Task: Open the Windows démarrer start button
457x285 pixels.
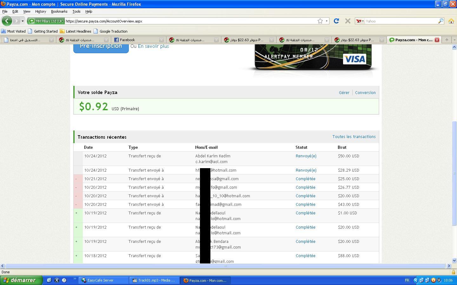Action: click(21, 280)
